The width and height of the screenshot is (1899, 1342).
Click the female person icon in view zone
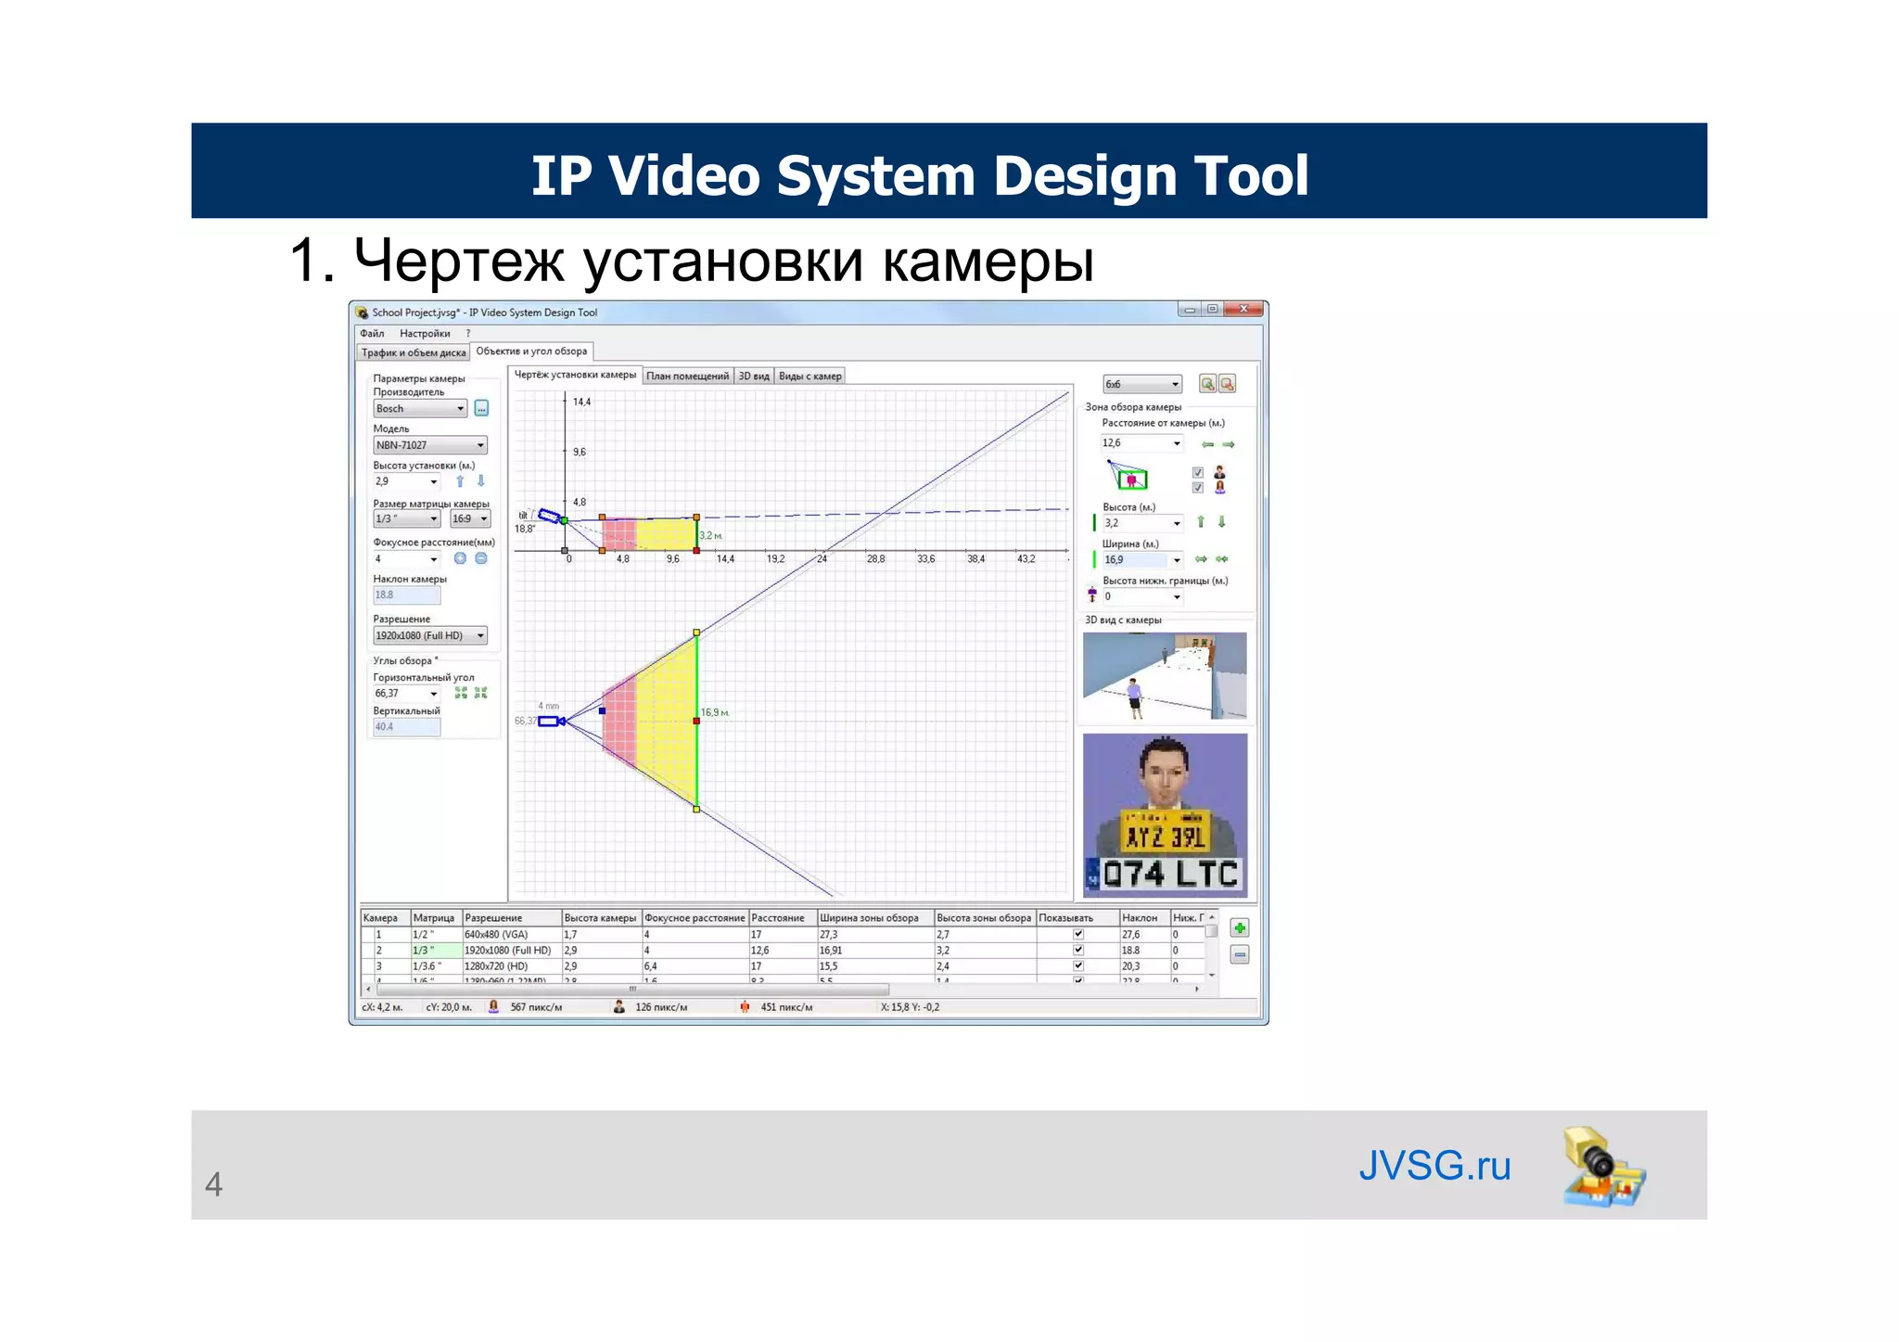(1219, 487)
